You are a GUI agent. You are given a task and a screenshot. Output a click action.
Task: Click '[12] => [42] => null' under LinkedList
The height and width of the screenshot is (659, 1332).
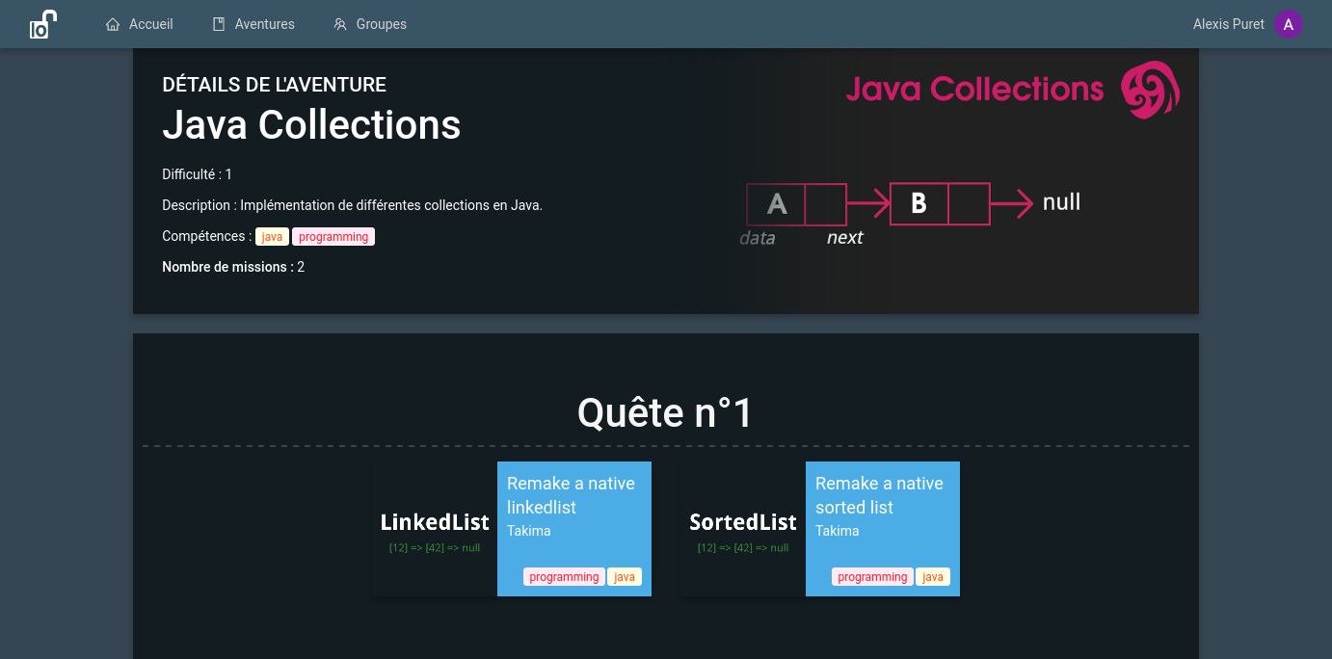click(x=435, y=547)
